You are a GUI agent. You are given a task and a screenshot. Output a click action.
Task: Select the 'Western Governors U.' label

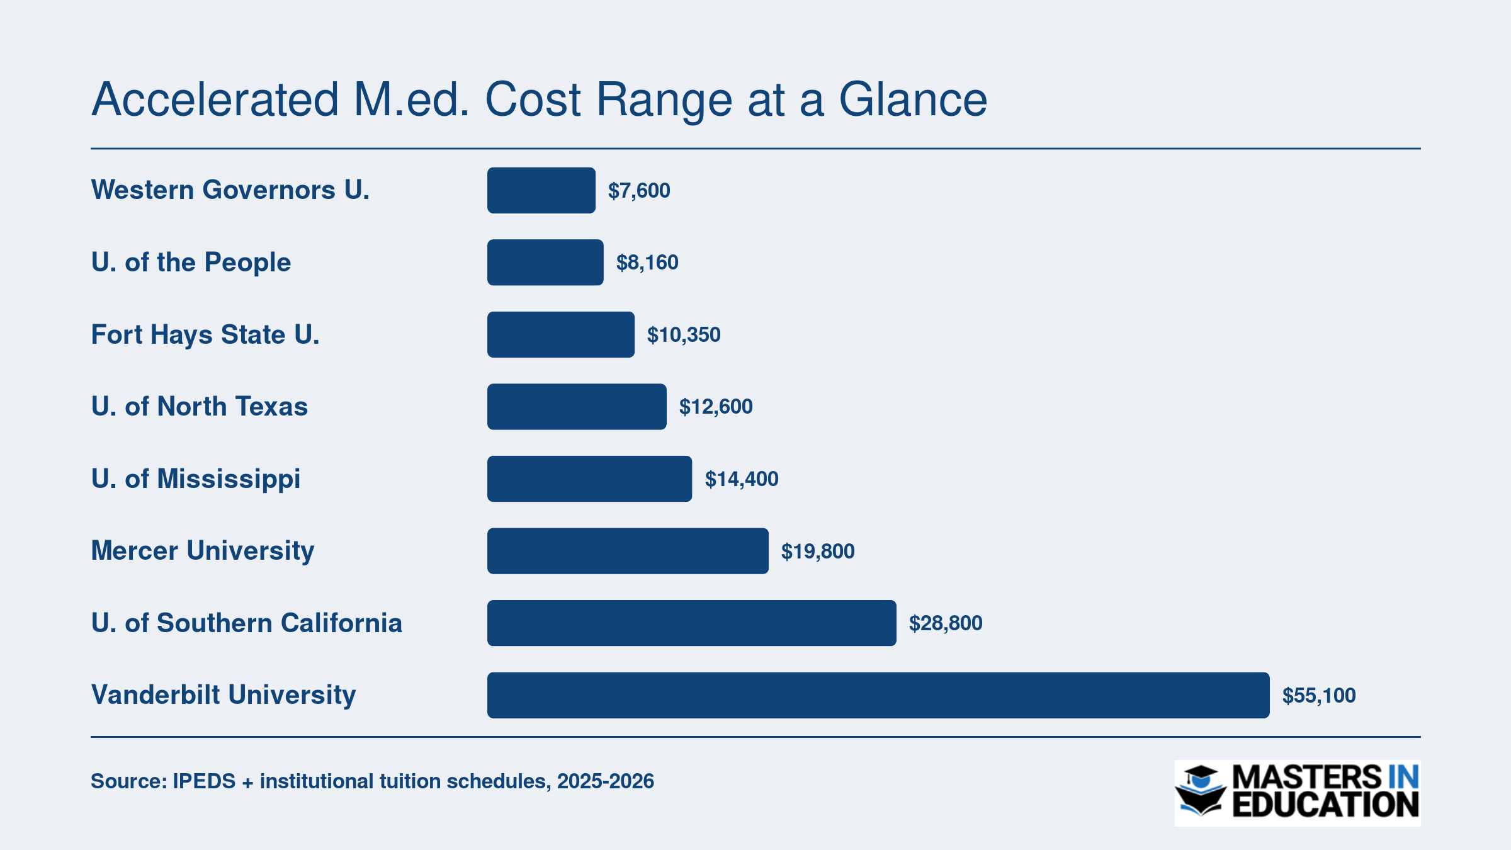(230, 190)
